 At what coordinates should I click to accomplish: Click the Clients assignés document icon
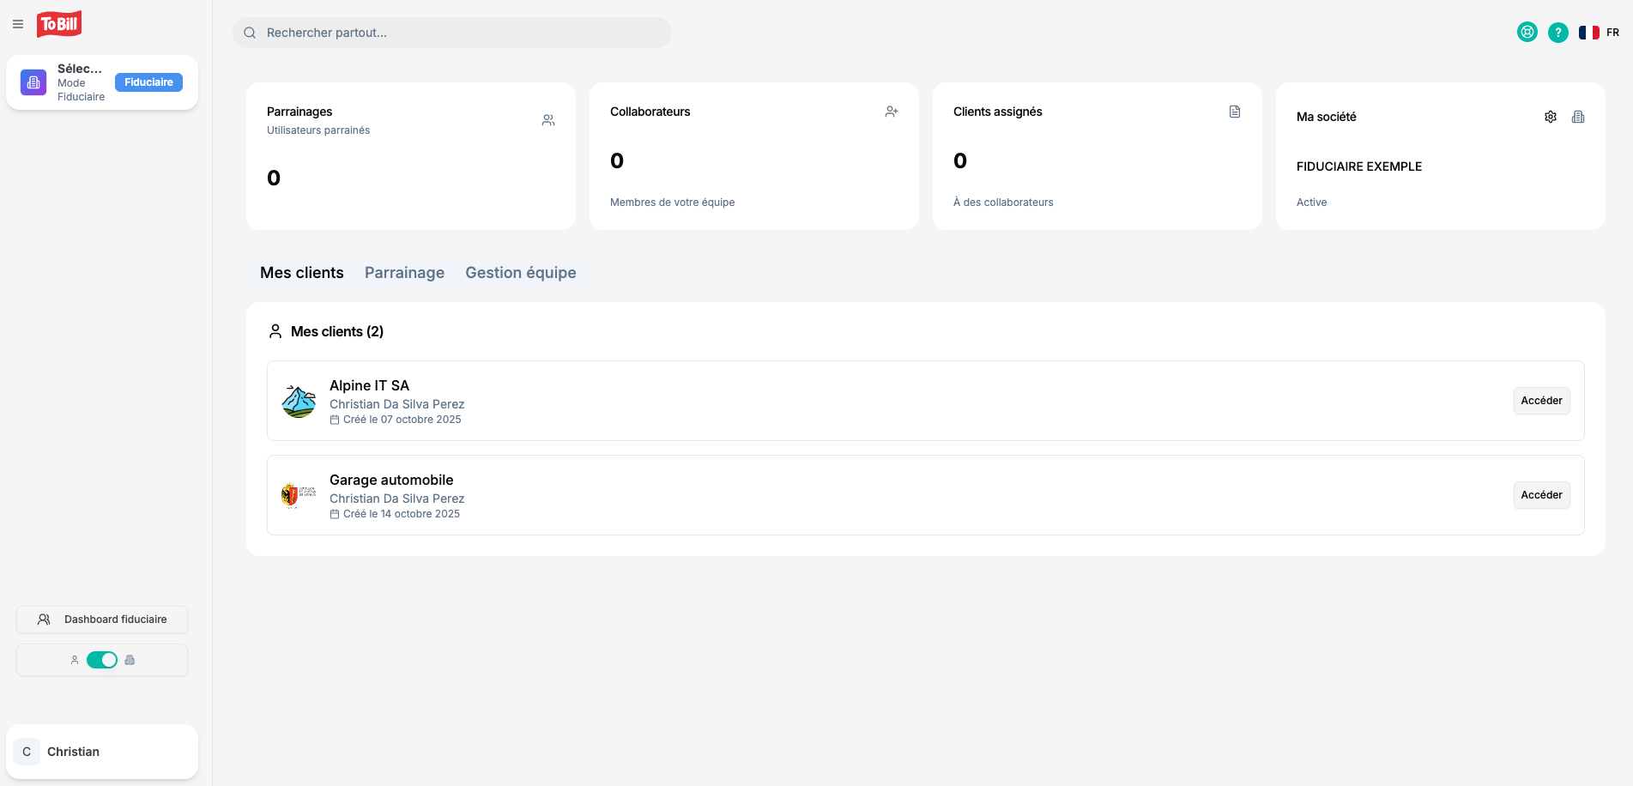tap(1234, 112)
